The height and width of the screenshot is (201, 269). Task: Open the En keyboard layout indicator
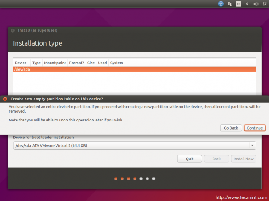239,4
